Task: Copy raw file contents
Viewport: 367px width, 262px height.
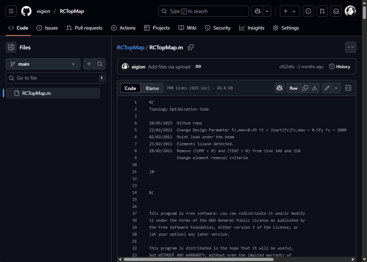Action: point(305,88)
